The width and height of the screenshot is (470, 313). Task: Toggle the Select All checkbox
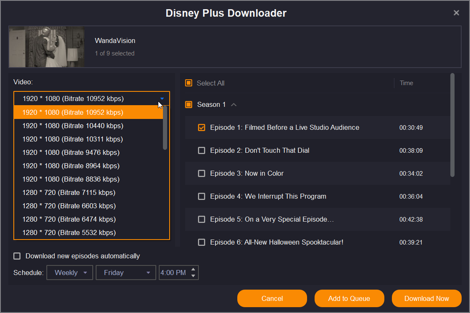[188, 83]
